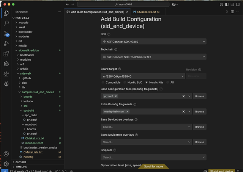Open the Extra Devicetree overlays dropdown
Viewport: 243px width, 172px height.
146,142
